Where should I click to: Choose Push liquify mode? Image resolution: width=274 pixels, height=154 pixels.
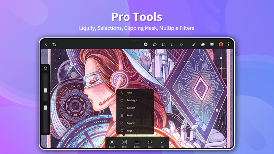click(135, 93)
